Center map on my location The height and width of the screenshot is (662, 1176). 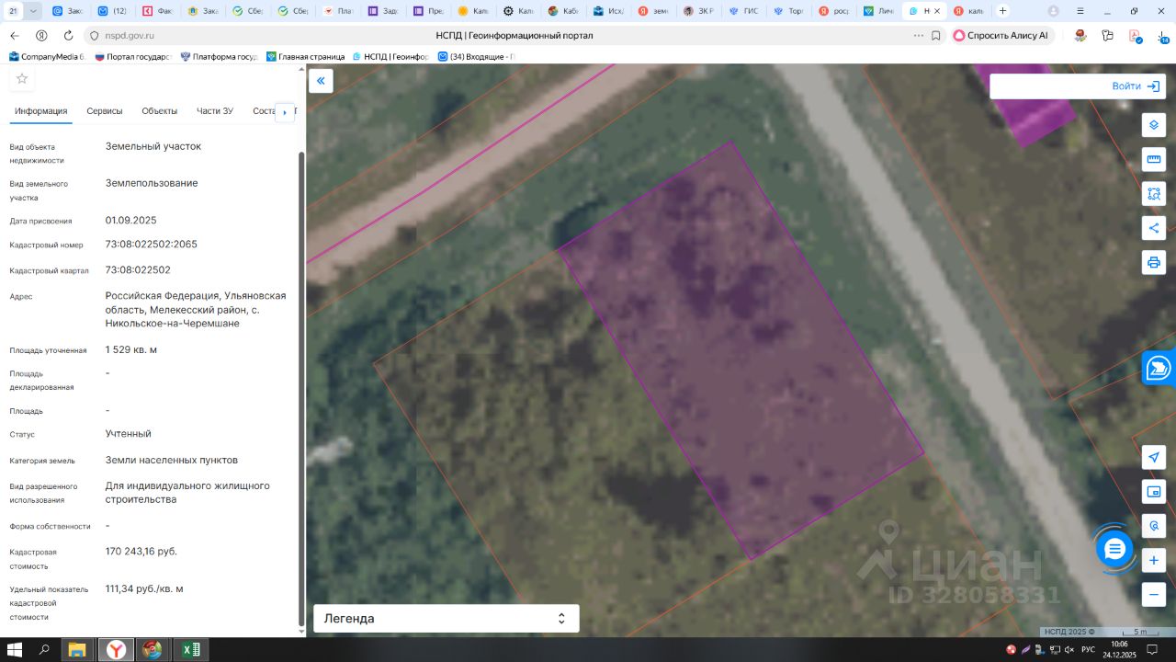[x=1154, y=457]
